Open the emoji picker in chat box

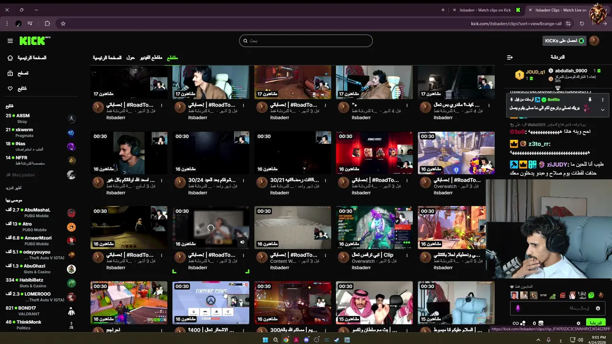[598, 308]
